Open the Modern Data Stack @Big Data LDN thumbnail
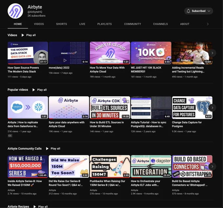The height and width of the screenshot is (208, 223). click(x=28, y=53)
